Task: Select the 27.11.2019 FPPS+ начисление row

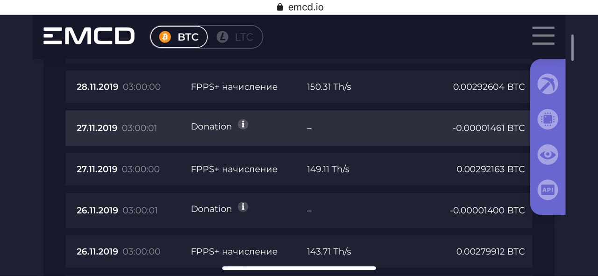Action: tap(299, 169)
